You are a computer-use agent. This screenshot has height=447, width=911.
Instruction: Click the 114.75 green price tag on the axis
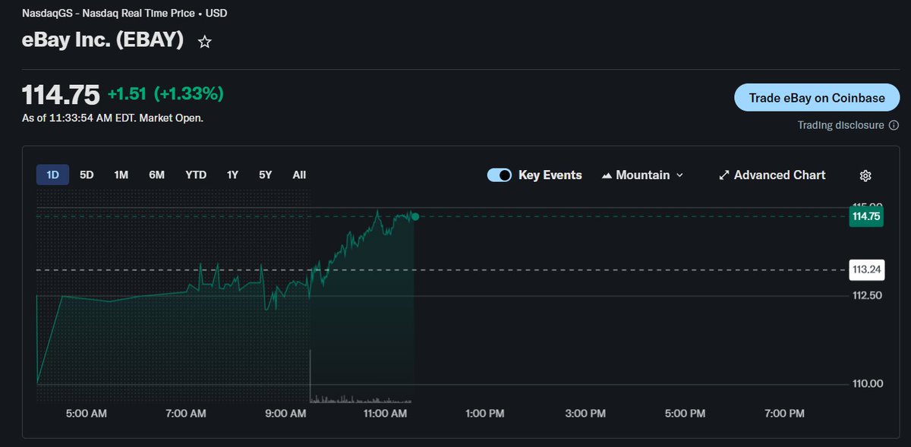(866, 217)
